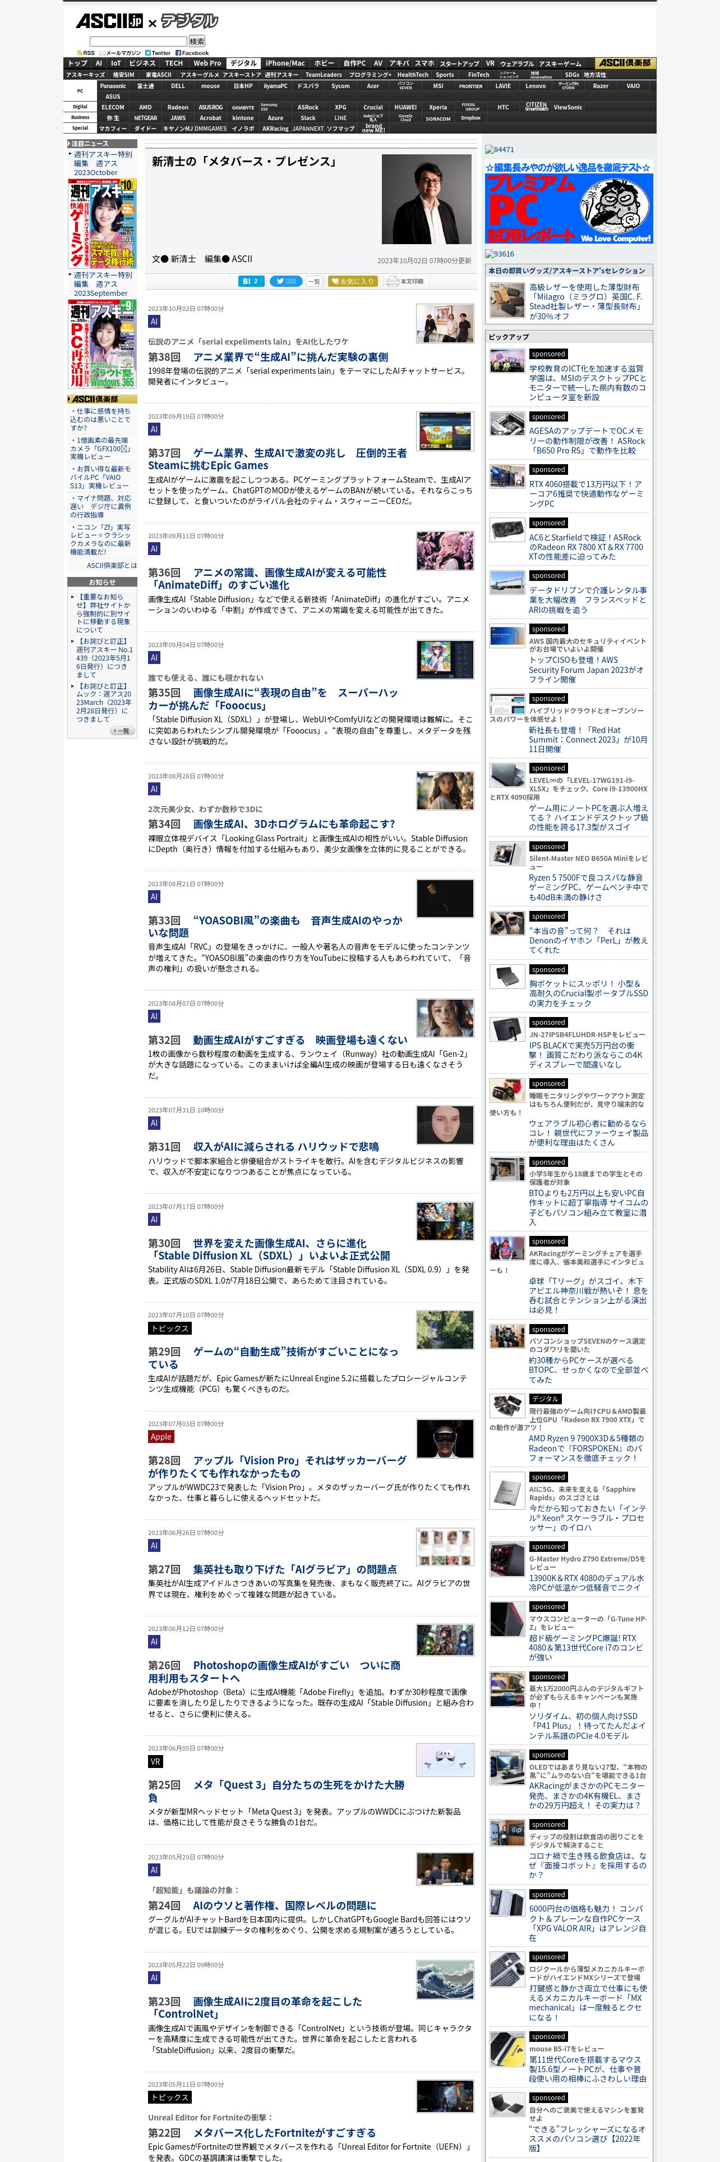Click the Dropbox brand logo
The height and width of the screenshot is (2162, 720).
[471, 118]
